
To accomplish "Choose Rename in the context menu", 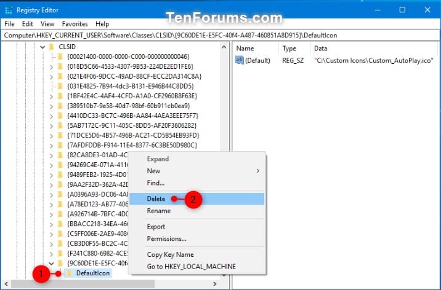I will pyautogui.click(x=197, y=211).
